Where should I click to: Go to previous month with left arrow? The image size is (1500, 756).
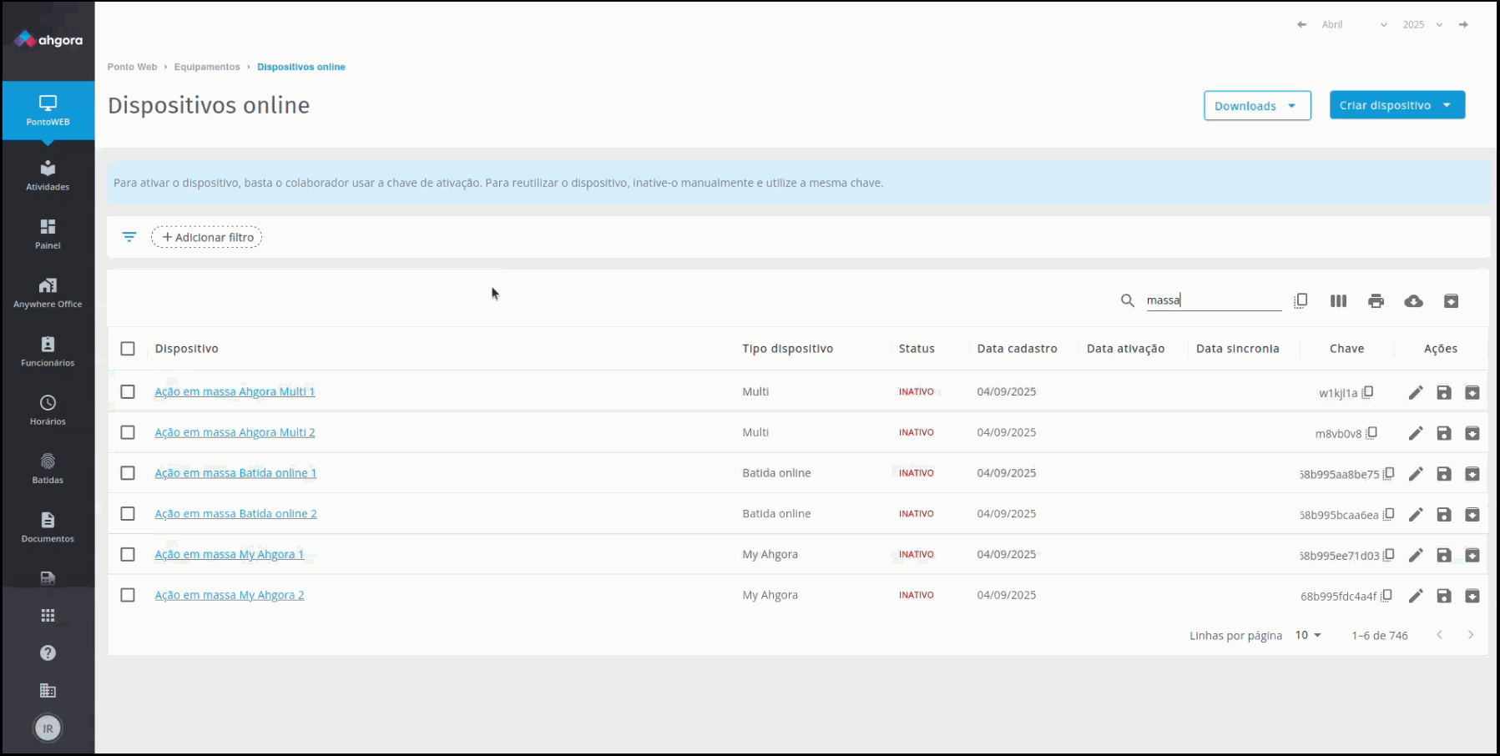[x=1301, y=24]
